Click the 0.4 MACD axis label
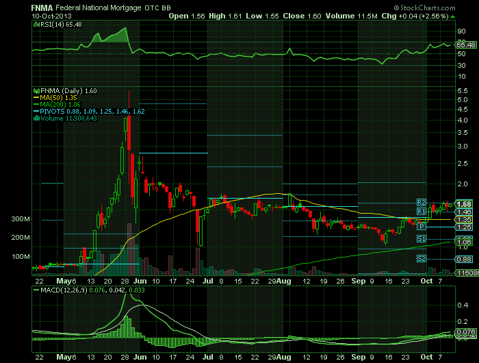The image size is (479, 363). tap(463, 305)
